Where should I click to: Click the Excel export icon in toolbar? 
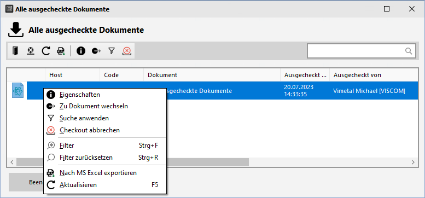tap(61, 51)
